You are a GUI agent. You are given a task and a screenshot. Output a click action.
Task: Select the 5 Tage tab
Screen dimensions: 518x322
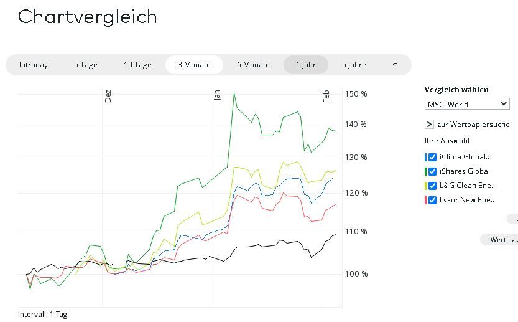pyautogui.click(x=86, y=65)
